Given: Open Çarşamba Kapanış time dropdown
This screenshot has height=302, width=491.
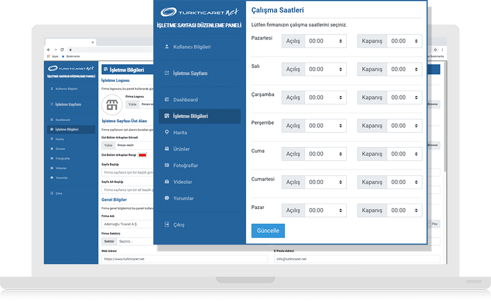Looking at the screenshot, I should pos(404,97).
